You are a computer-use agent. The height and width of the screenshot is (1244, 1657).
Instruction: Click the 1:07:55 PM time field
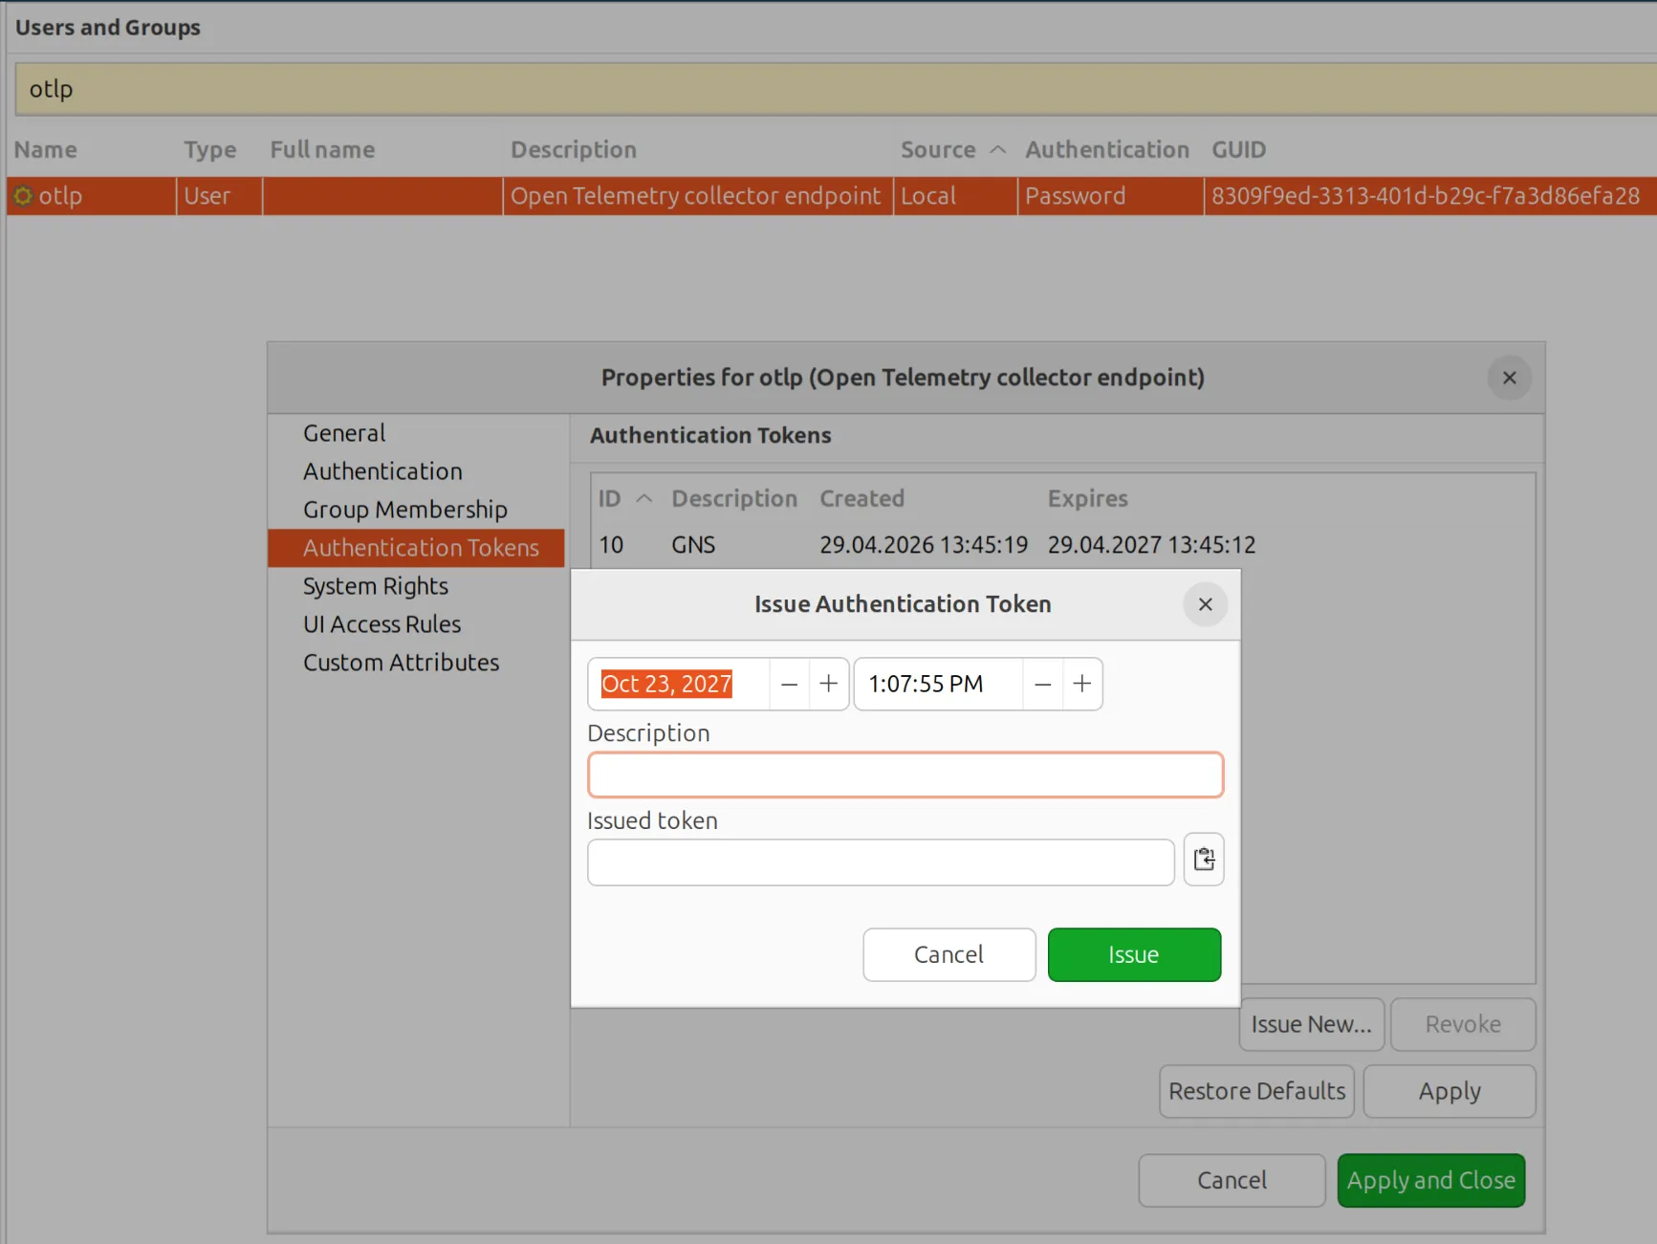938,684
